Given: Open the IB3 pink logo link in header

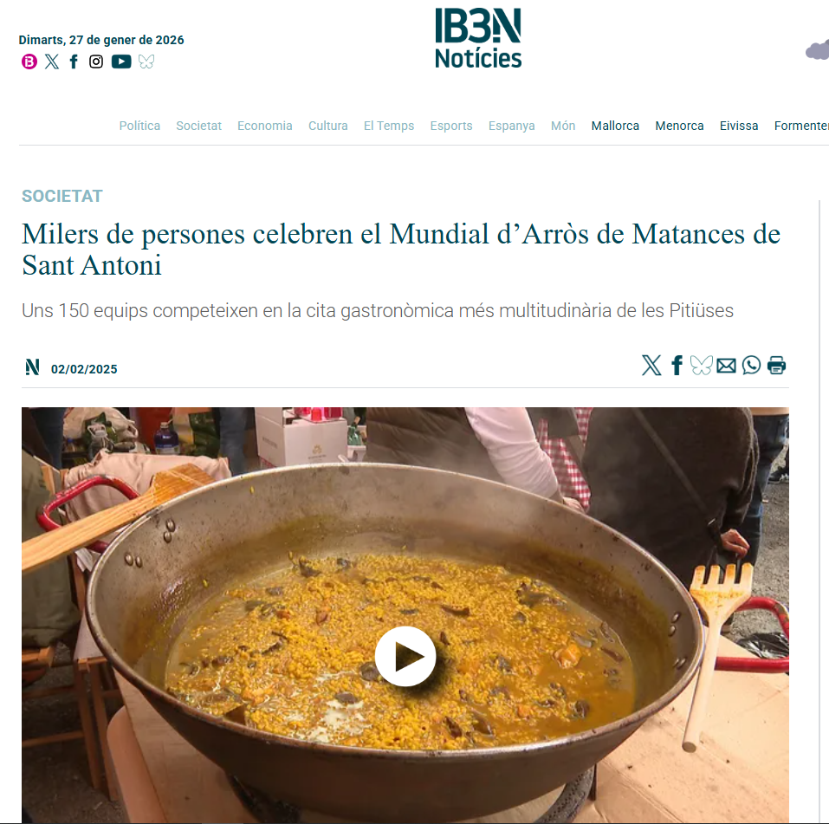Looking at the screenshot, I should pyautogui.click(x=29, y=62).
